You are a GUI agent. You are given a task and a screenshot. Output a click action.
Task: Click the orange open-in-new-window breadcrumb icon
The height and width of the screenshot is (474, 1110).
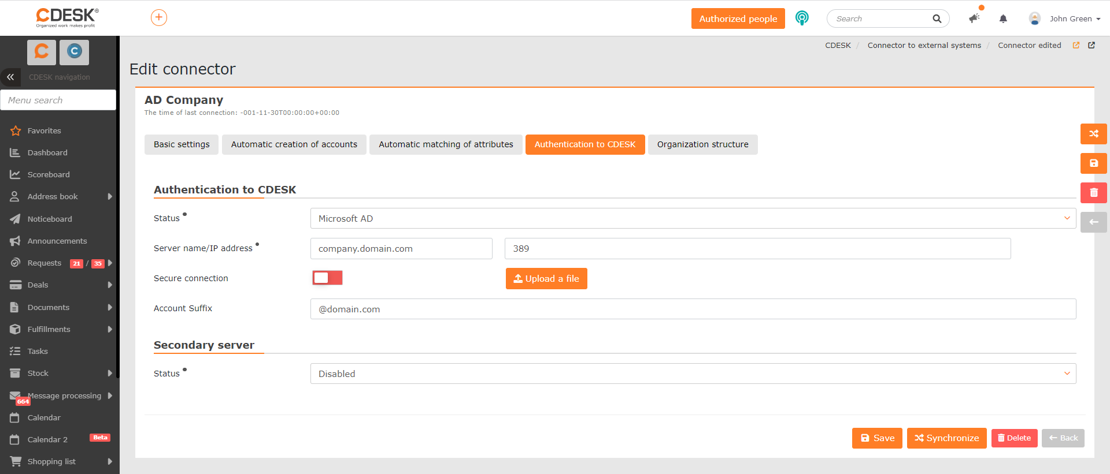point(1076,45)
